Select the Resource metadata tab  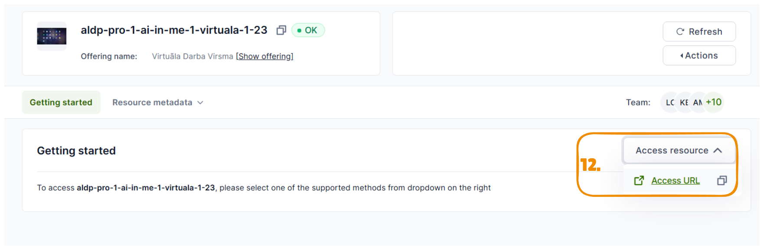152,103
